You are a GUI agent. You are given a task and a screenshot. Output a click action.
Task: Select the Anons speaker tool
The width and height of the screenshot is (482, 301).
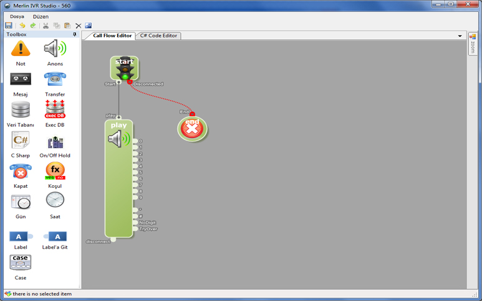pos(55,53)
